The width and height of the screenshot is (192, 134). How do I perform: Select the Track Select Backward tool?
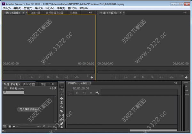(x=61, y=94)
